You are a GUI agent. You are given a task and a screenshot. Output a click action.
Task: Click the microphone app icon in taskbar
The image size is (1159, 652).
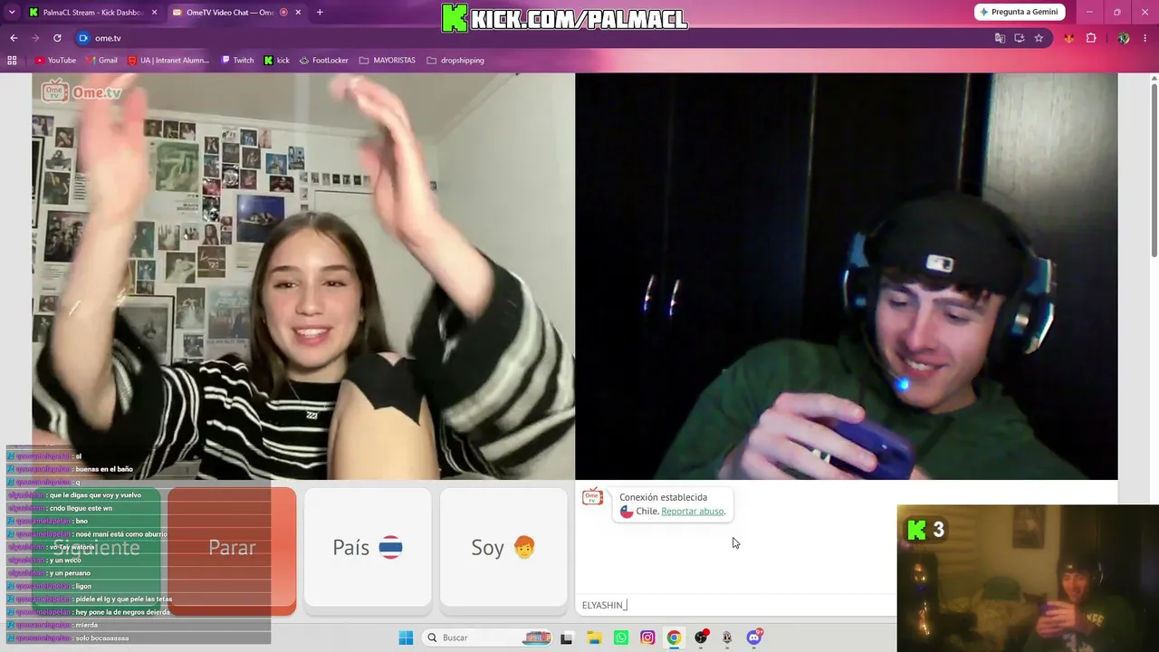pyautogui.click(x=727, y=638)
